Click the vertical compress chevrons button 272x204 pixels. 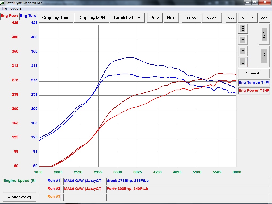tap(264, 34)
